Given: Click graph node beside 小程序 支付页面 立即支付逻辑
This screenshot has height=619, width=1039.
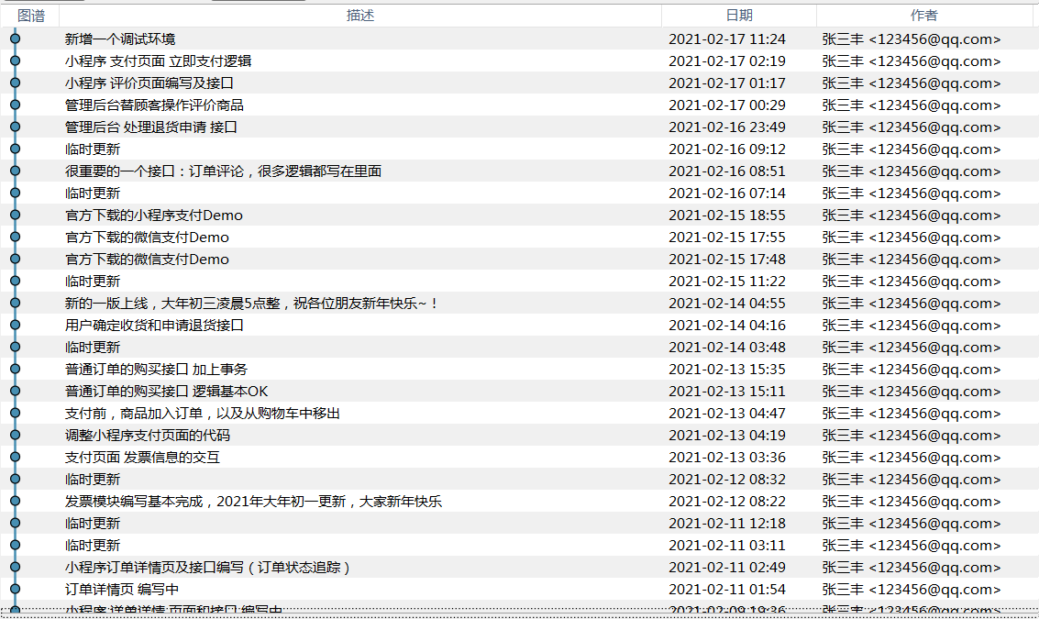Looking at the screenshot, I should point(15,61).
